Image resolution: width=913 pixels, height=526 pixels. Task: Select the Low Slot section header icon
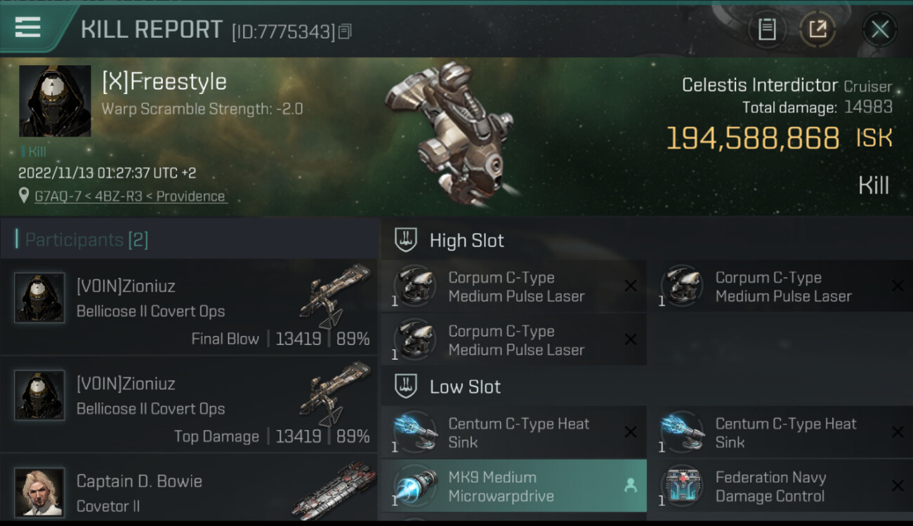click(x=407, y=386)
